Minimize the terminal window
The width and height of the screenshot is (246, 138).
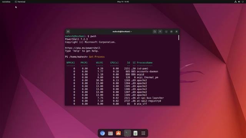[166, 31]
